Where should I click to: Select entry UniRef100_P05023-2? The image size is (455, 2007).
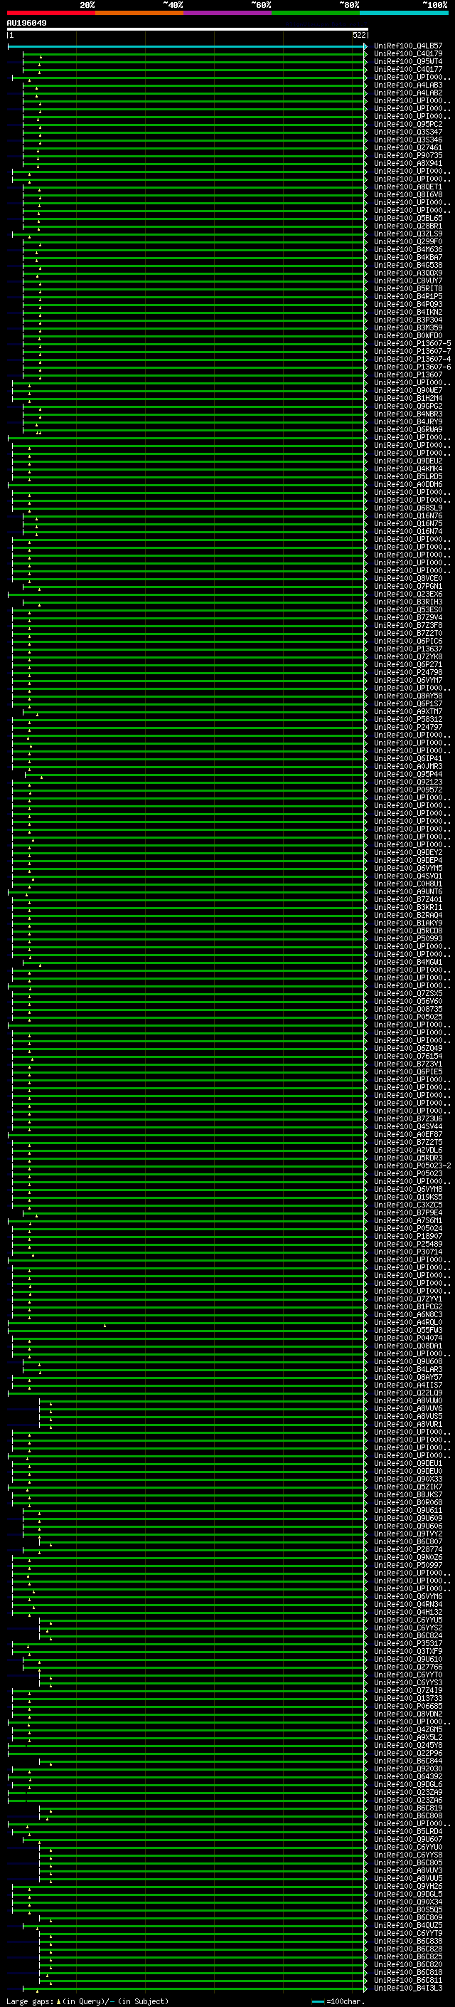(412, 1165)
